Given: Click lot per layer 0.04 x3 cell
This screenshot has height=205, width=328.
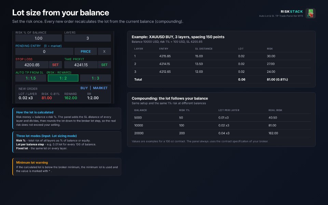Looking at the screenshot, I should 224,133.
